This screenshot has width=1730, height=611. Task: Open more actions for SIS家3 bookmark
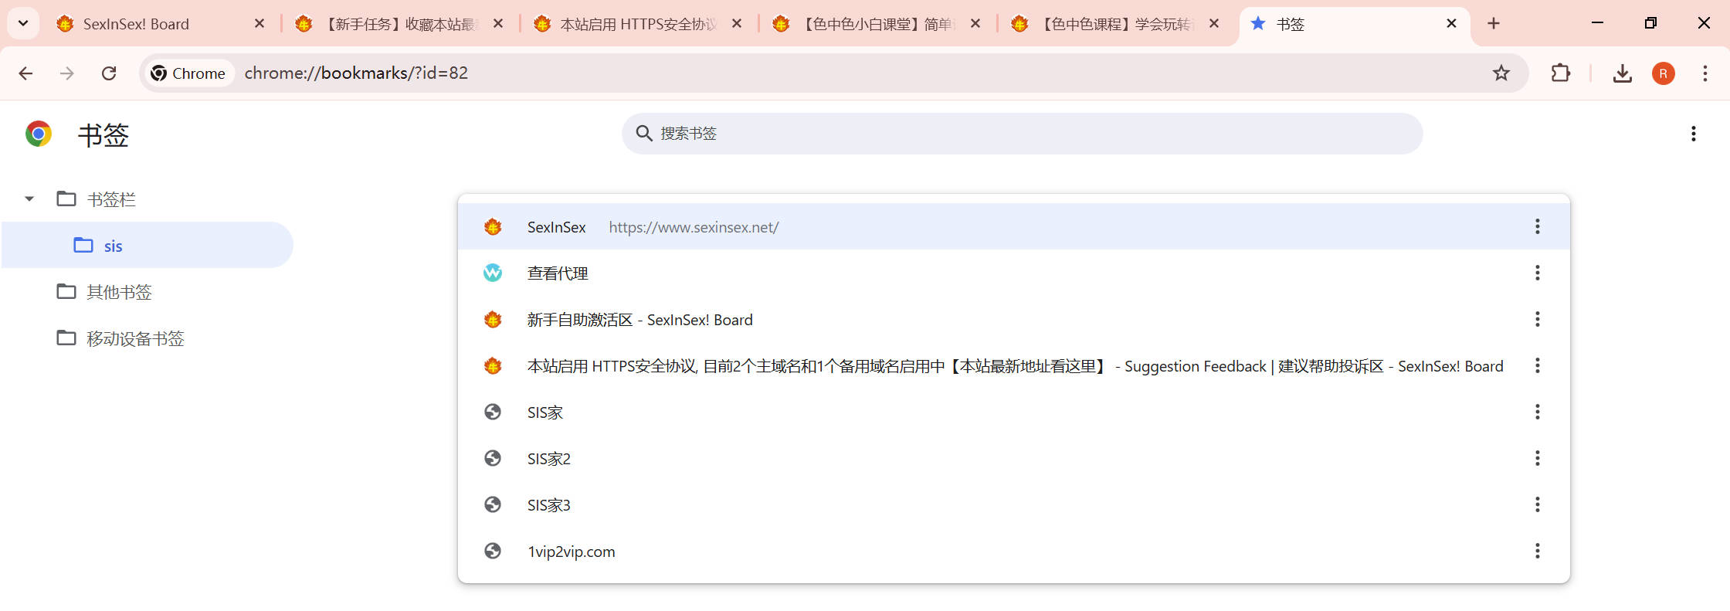click(1538, 504)
